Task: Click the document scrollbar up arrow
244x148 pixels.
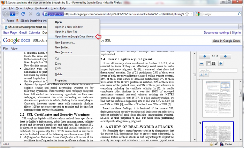Action: point(195,54)
